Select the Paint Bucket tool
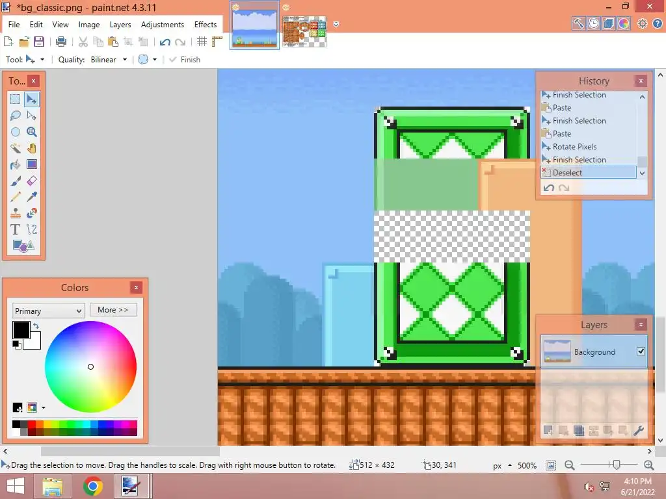Screen dimensions: 666x499 click(x=16, y=164)
